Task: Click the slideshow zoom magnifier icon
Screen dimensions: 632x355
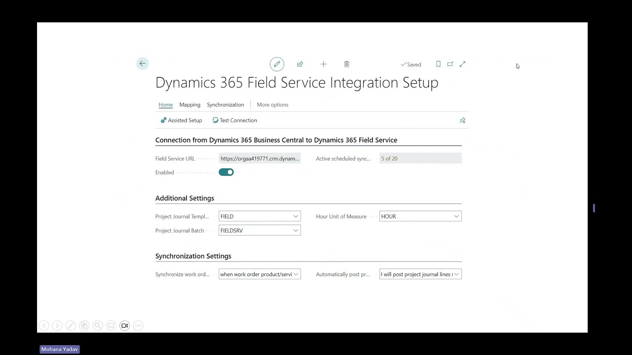Action: pyautogui.click(x=98, y=325)
